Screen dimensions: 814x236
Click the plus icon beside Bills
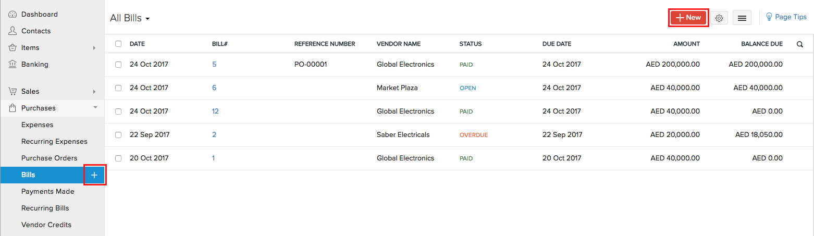[x=94, y=175]
